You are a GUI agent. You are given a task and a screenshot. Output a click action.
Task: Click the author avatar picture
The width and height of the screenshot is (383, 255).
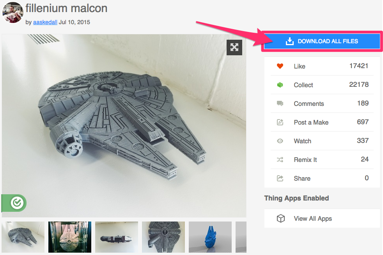click(12, 12)
